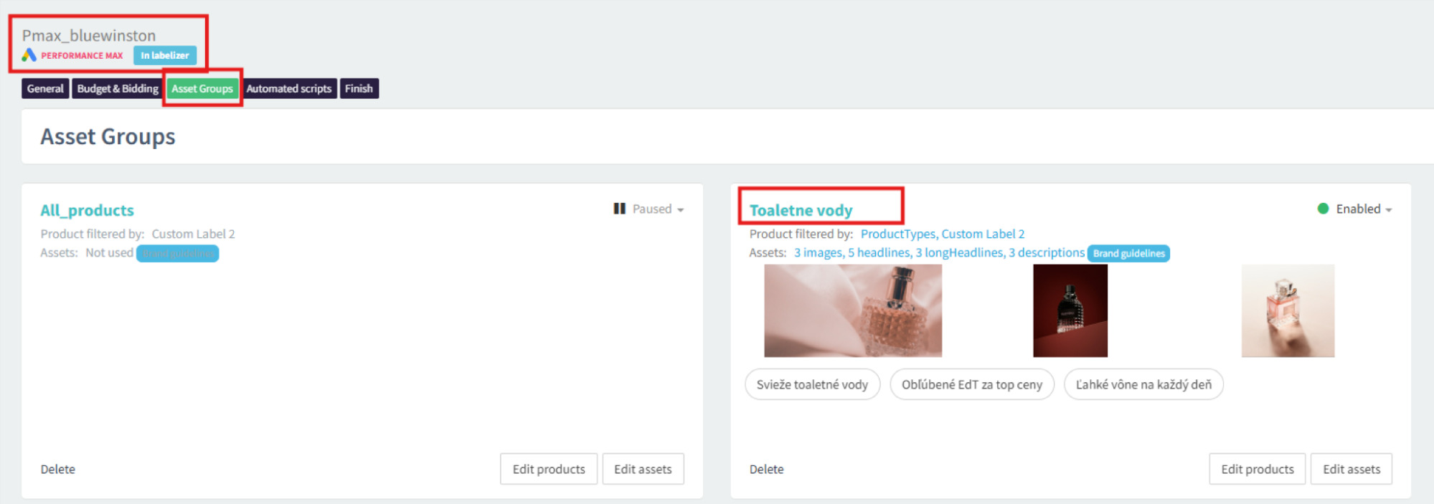The height and width of the screenshot is (504, 1434).
Task: Select the dark red perfume image
Action: click(1070, 310)
